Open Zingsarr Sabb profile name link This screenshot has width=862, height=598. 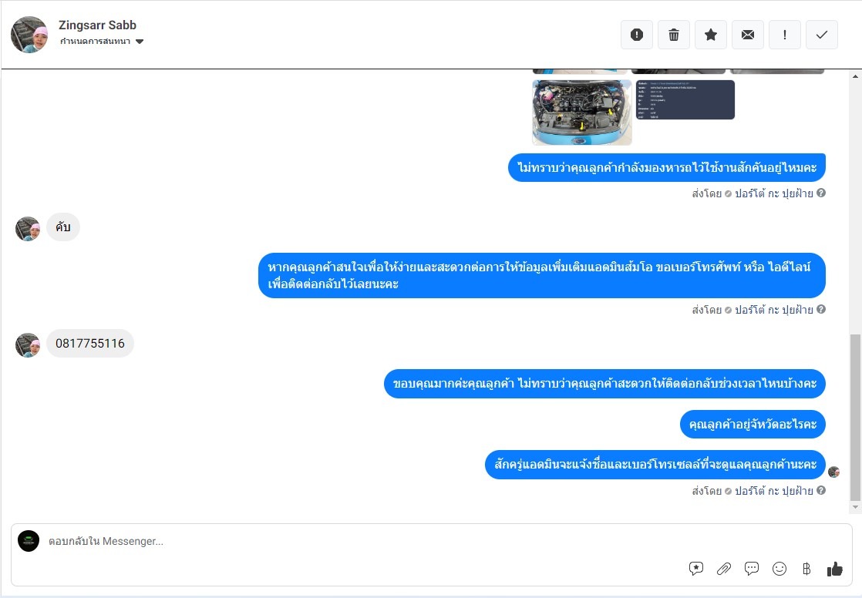(97, 25)
